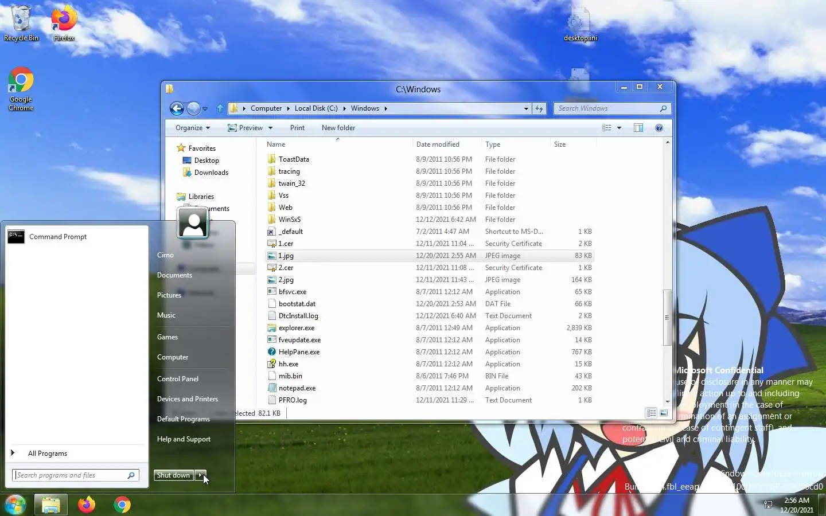Click the large icons view status button
Screen dimensions: 826x516
pos(664,413)
